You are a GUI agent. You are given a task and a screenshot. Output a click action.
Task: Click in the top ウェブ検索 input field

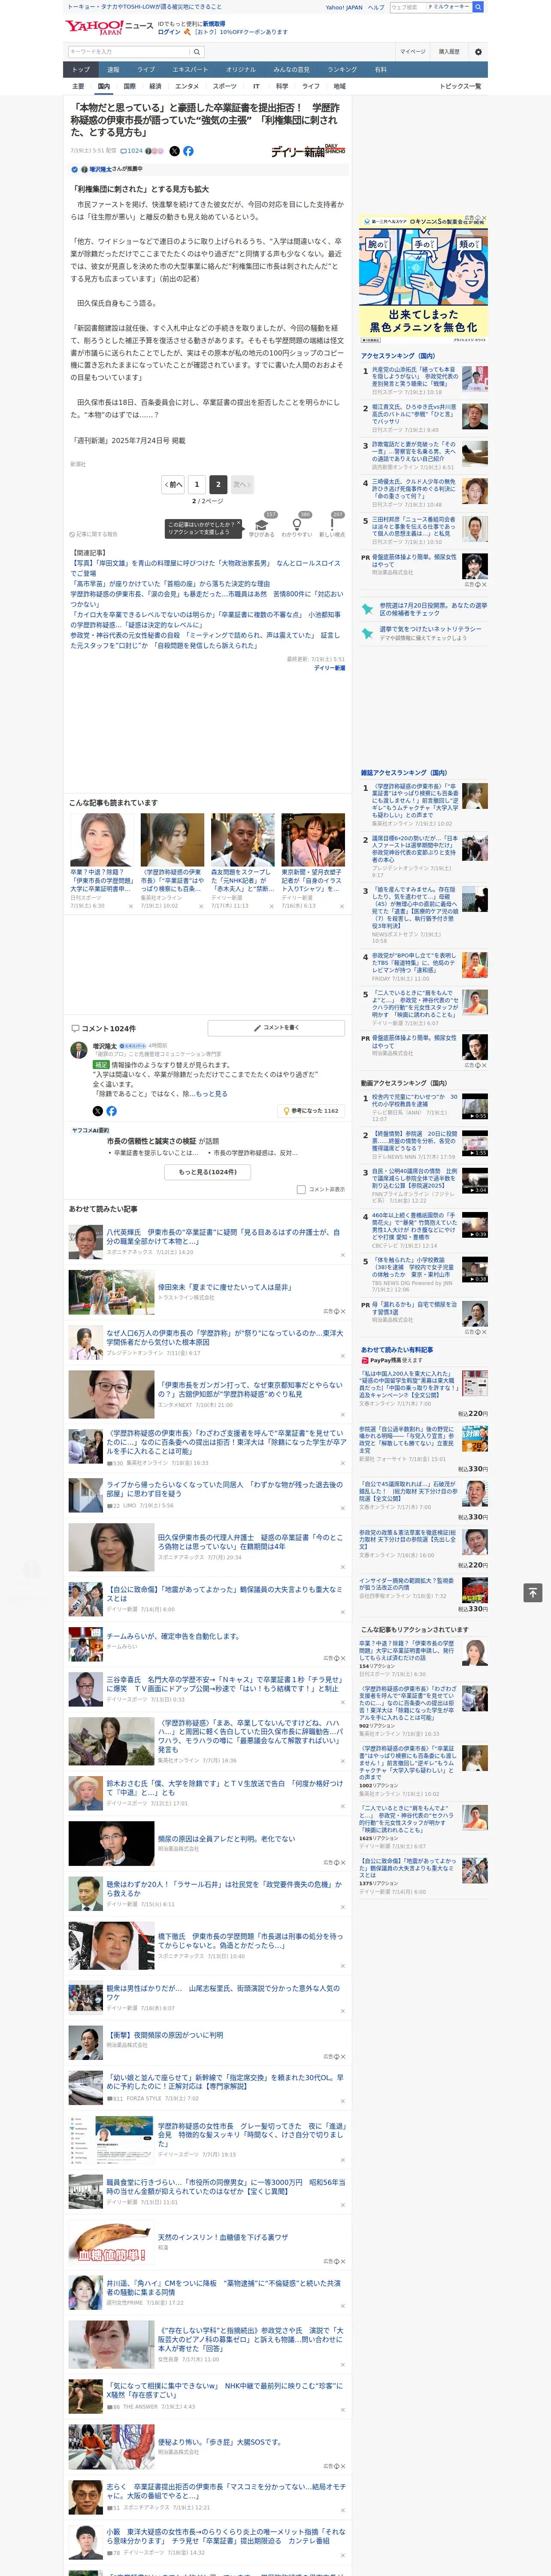pos(408,7)
